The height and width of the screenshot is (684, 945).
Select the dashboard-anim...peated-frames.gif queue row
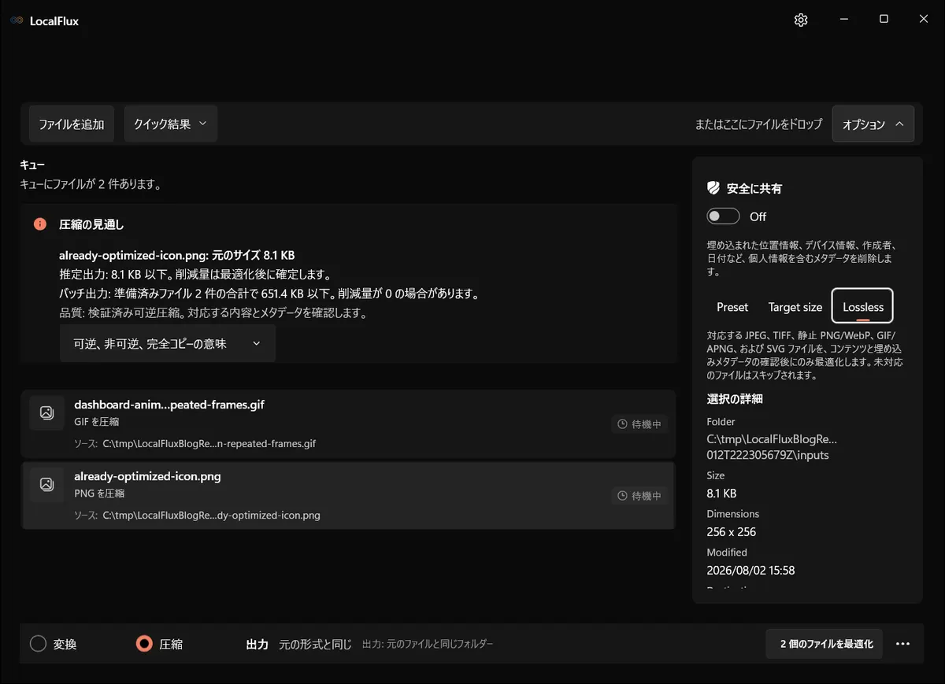coord(348,424)
